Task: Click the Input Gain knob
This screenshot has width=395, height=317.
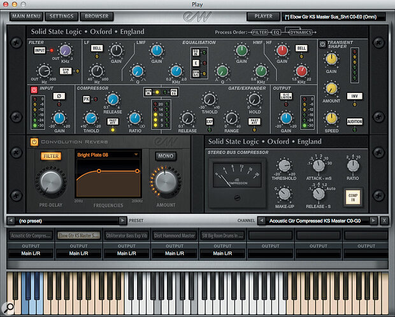Action: (59, 118)
